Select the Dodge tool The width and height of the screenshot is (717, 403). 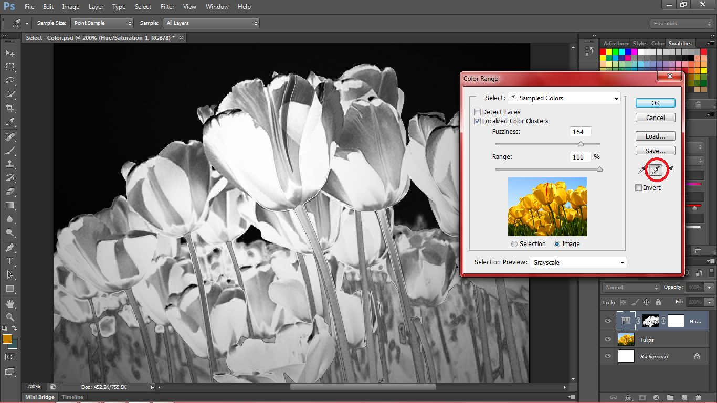10,232
